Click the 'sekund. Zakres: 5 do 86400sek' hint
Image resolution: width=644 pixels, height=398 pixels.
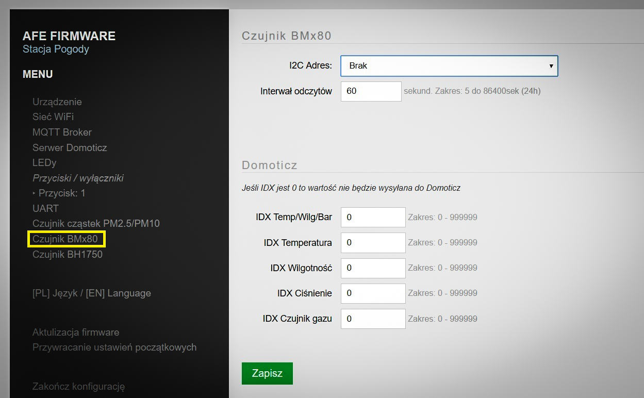pyautogui.click(x=472, y=91)
